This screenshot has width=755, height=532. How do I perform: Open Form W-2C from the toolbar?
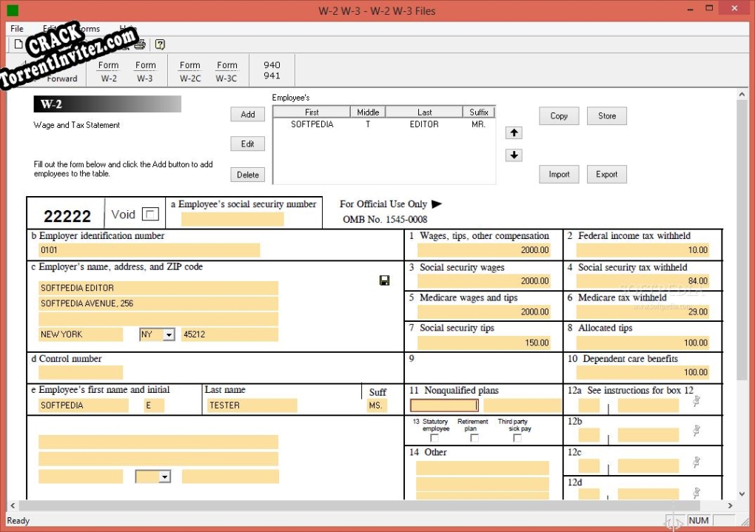tap(189, 70)
